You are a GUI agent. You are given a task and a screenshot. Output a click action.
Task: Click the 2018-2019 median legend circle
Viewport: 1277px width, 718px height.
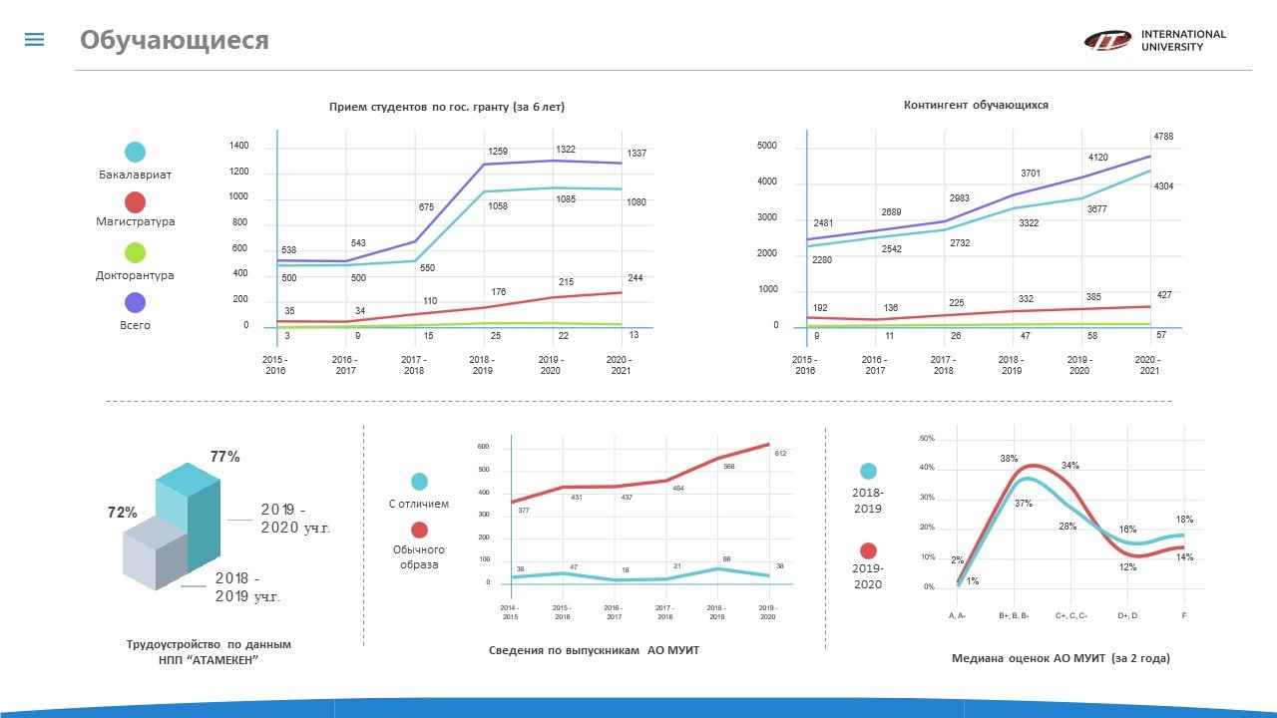868,472
